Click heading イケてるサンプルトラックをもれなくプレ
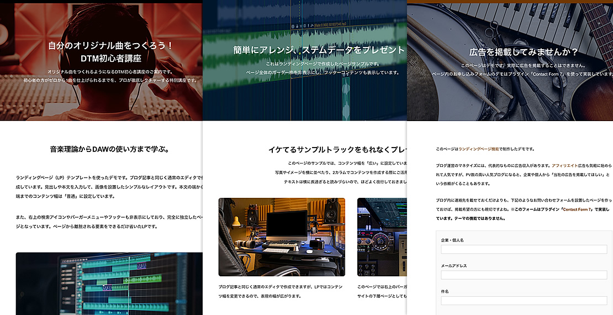Image resolution: width=613 pixels, height=315 pixels. [337, 149]
